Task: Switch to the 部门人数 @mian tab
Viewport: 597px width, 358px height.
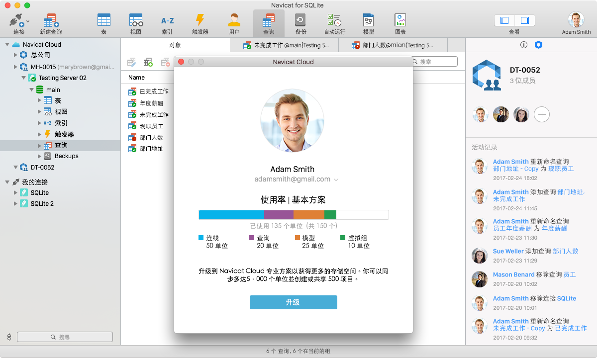Action: click(393, 45)
